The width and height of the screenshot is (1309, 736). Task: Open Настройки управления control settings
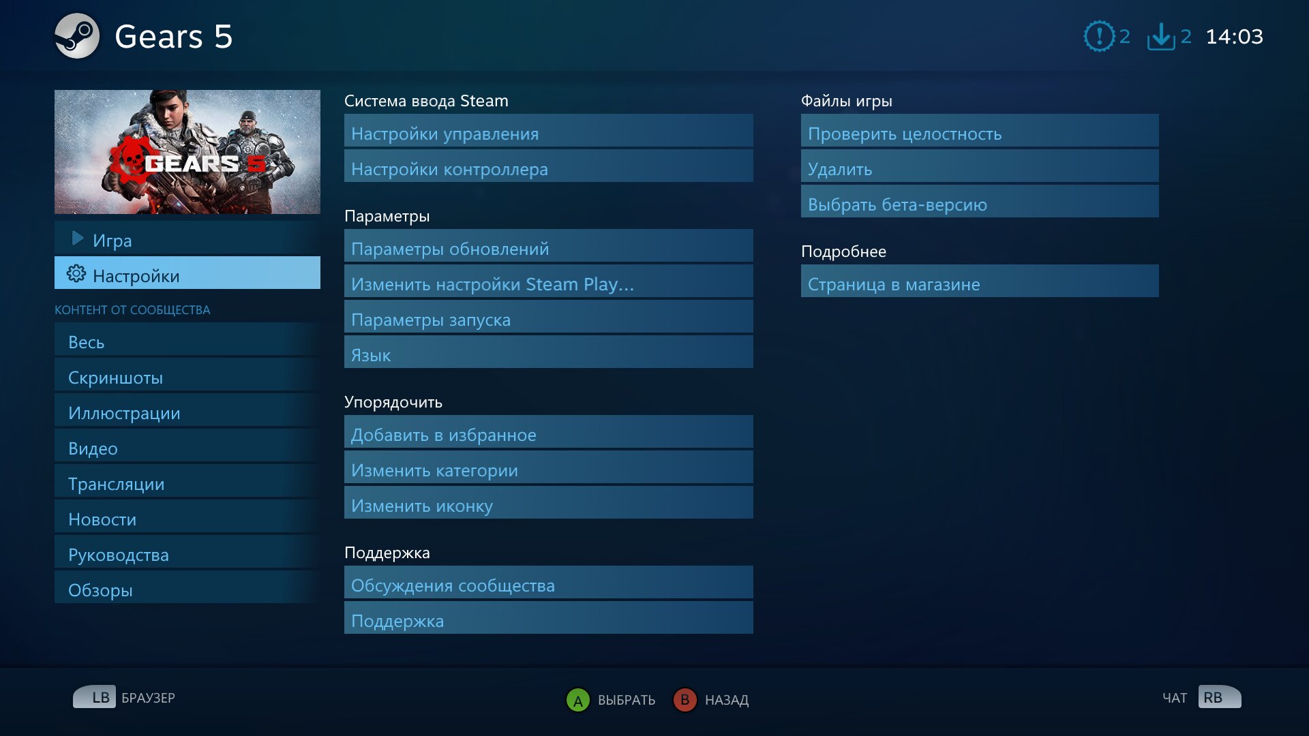coord(550,133)
